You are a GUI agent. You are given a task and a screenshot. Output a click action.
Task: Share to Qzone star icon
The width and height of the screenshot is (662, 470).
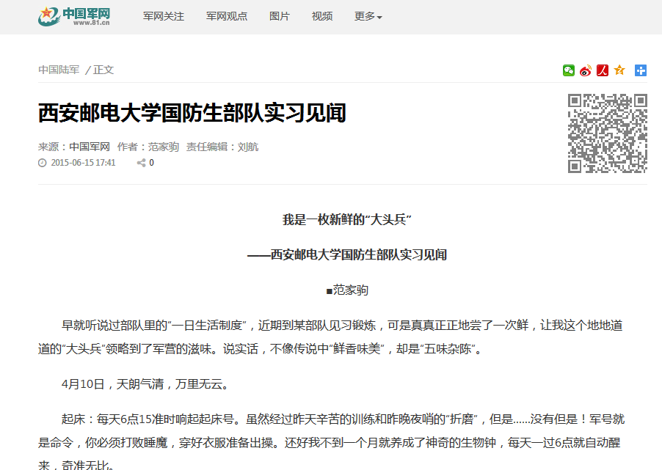tap(619, 70)
